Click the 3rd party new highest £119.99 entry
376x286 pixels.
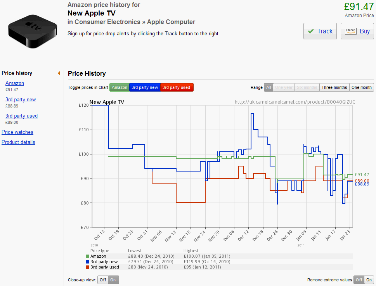[207, 262]
